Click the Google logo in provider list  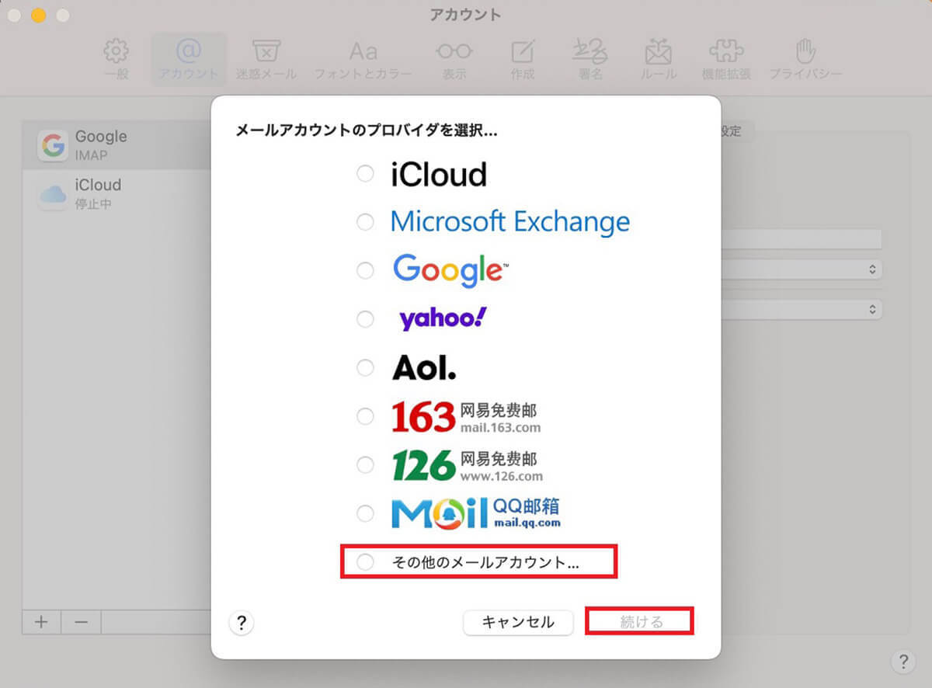point(450,270)
